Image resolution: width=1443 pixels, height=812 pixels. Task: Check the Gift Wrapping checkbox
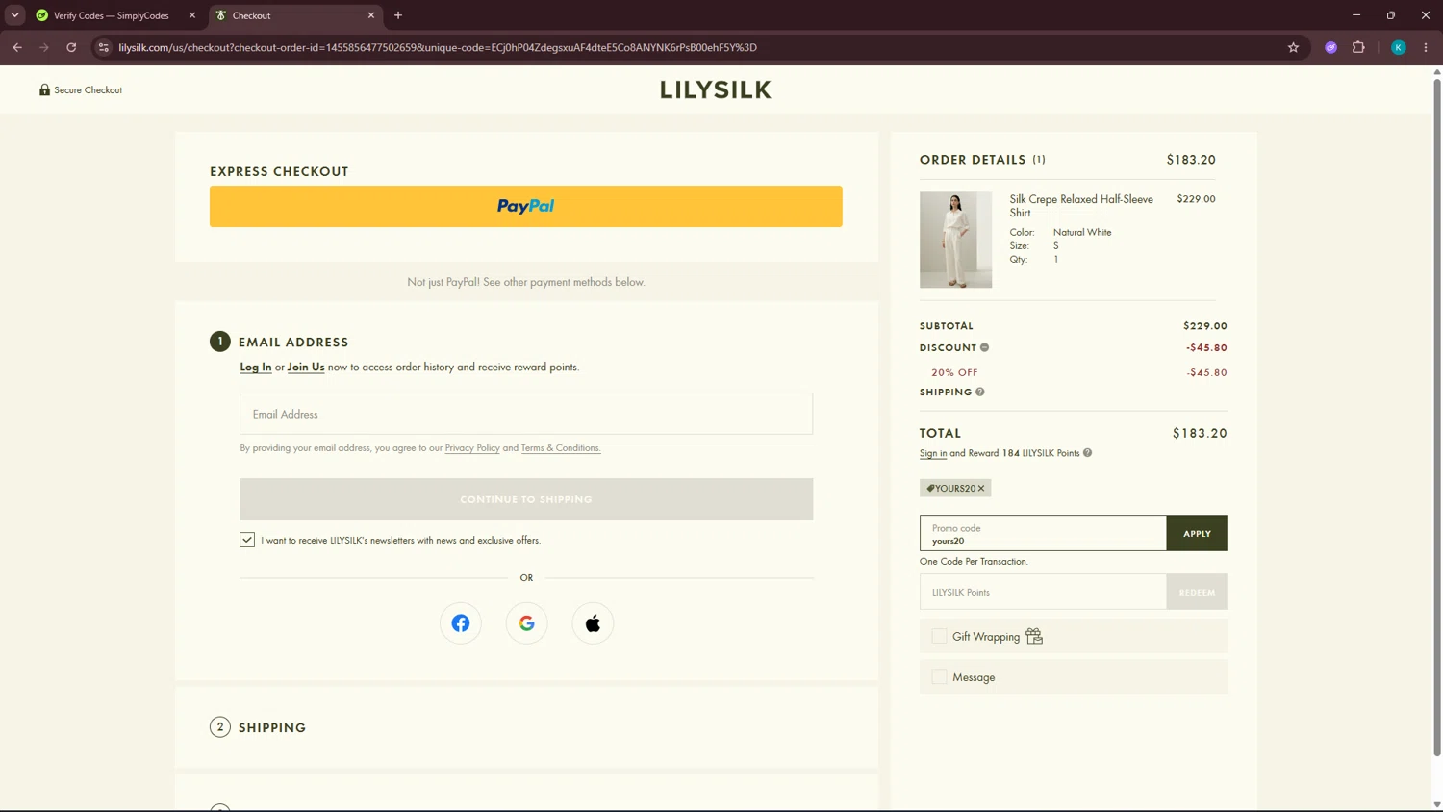[939, 636]
